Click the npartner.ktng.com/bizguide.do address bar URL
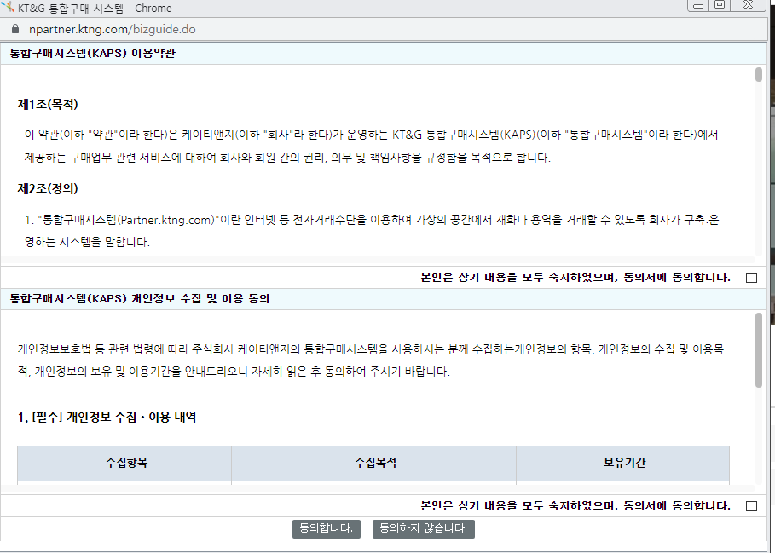This screenshot has height=553, width=775. (113, 29)
